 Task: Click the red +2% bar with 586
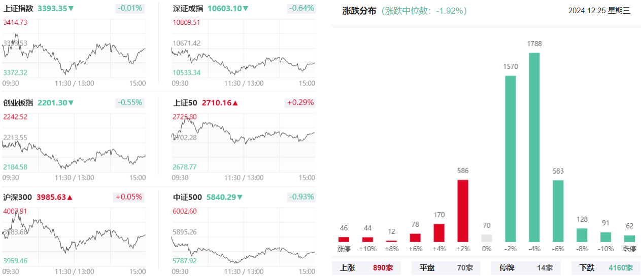pos(463,211)
